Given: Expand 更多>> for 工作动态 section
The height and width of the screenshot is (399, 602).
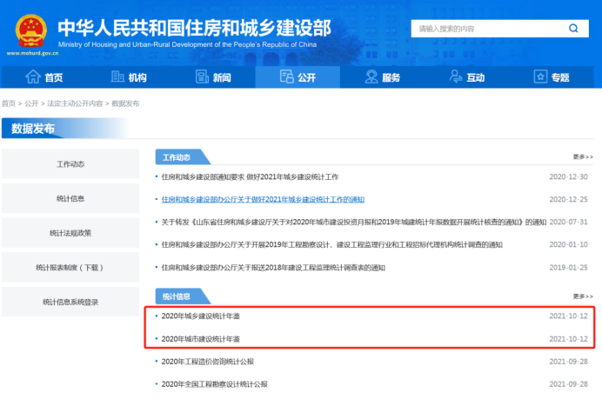Looking at the screenshot, I should click(x=583, y=157).
